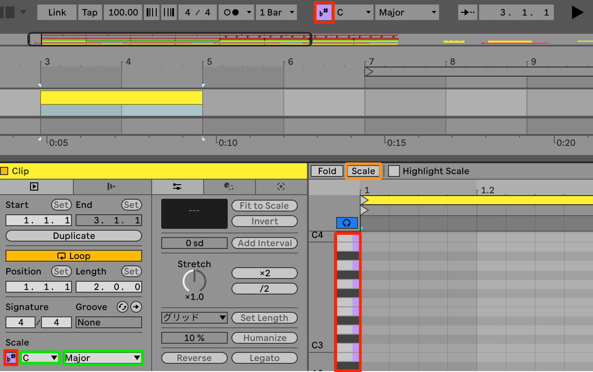Open the top bar Major scale dropdown

point(407,12)
